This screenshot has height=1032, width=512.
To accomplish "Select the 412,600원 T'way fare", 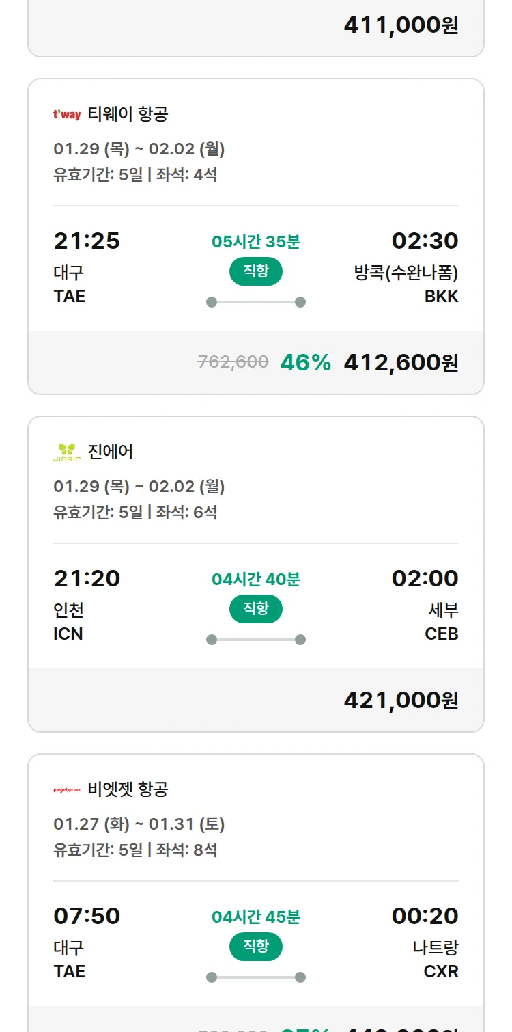I will click(401, 362).
